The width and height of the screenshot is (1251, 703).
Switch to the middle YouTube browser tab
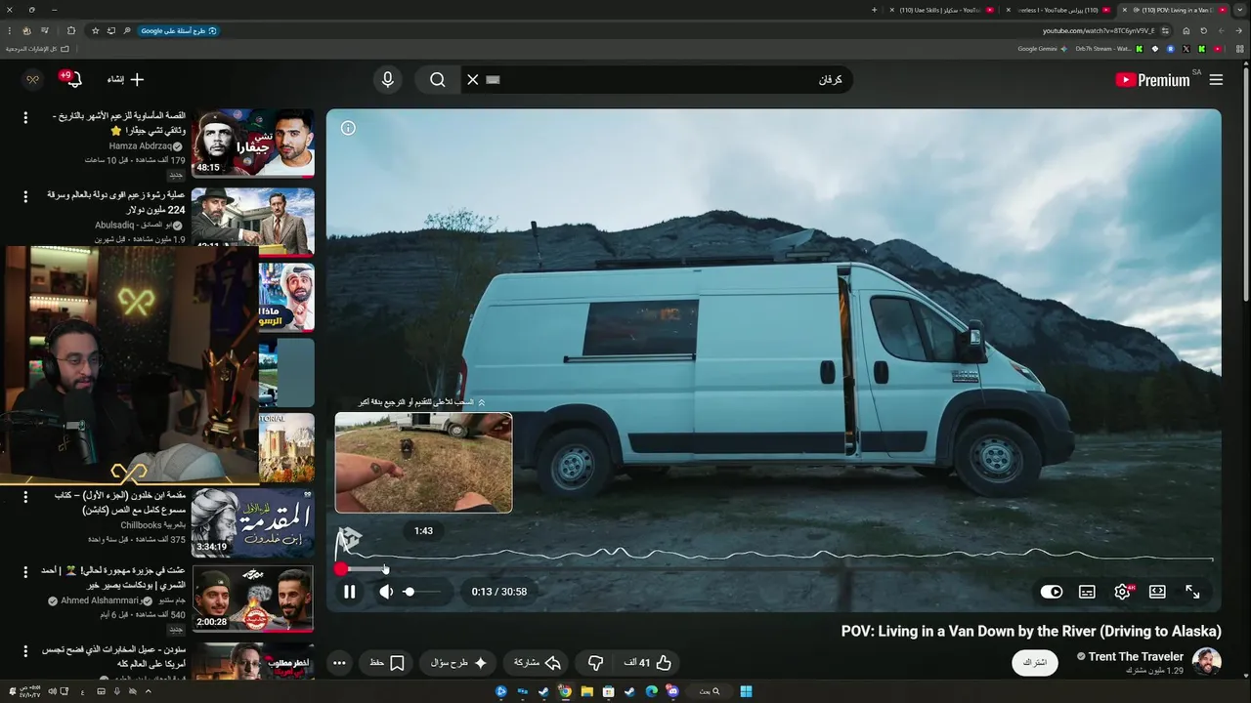(x=1058, y=10)
